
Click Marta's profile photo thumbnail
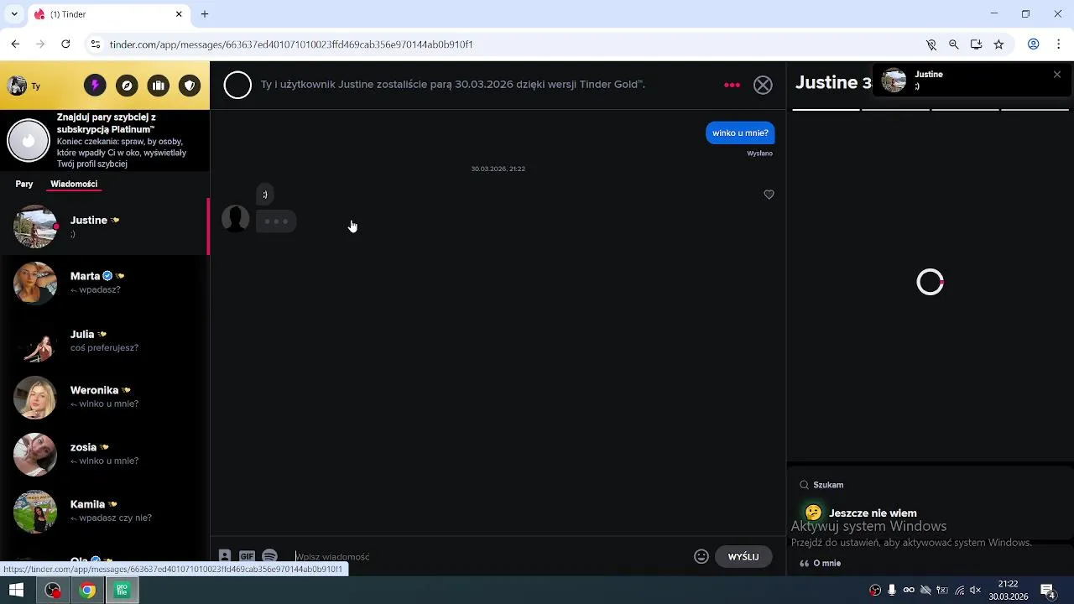(x=35, y=283)
